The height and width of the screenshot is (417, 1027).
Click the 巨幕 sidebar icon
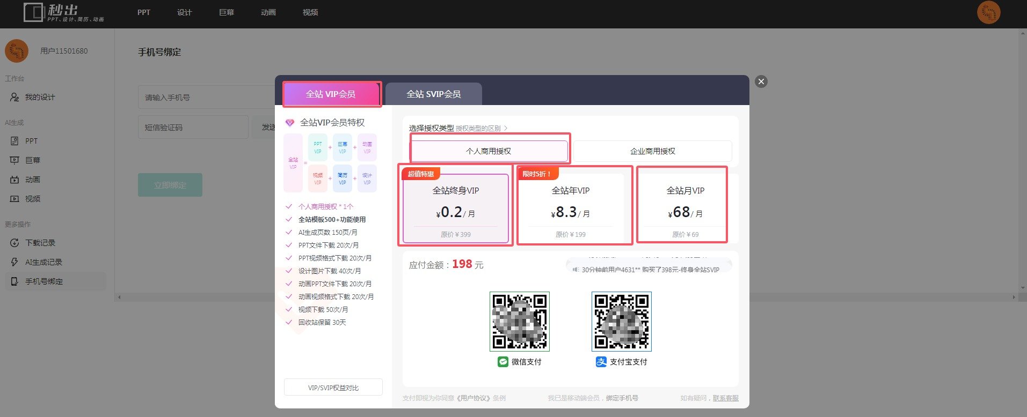coord(14,160)
